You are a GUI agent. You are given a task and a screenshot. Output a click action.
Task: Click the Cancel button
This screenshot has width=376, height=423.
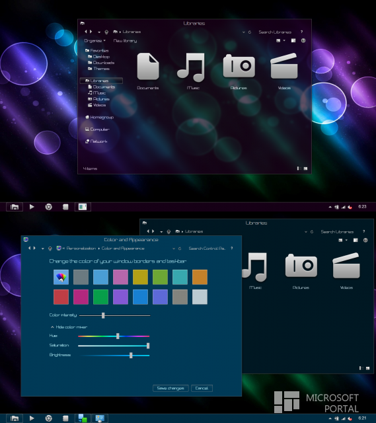click(202, 388)
